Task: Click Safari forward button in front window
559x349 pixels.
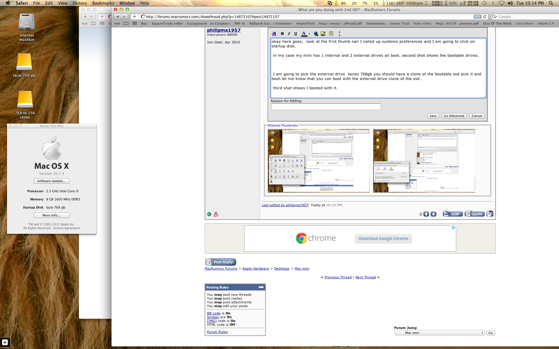Action: click(x=125, y=17)
